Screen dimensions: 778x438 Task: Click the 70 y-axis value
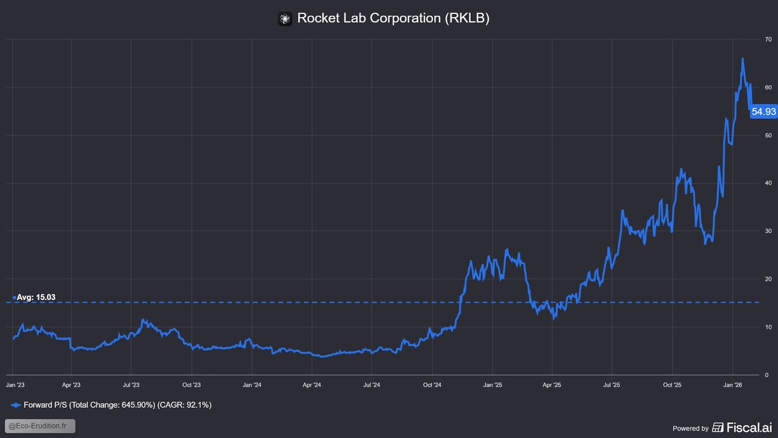pyautogui.click(x=768, y=39)
